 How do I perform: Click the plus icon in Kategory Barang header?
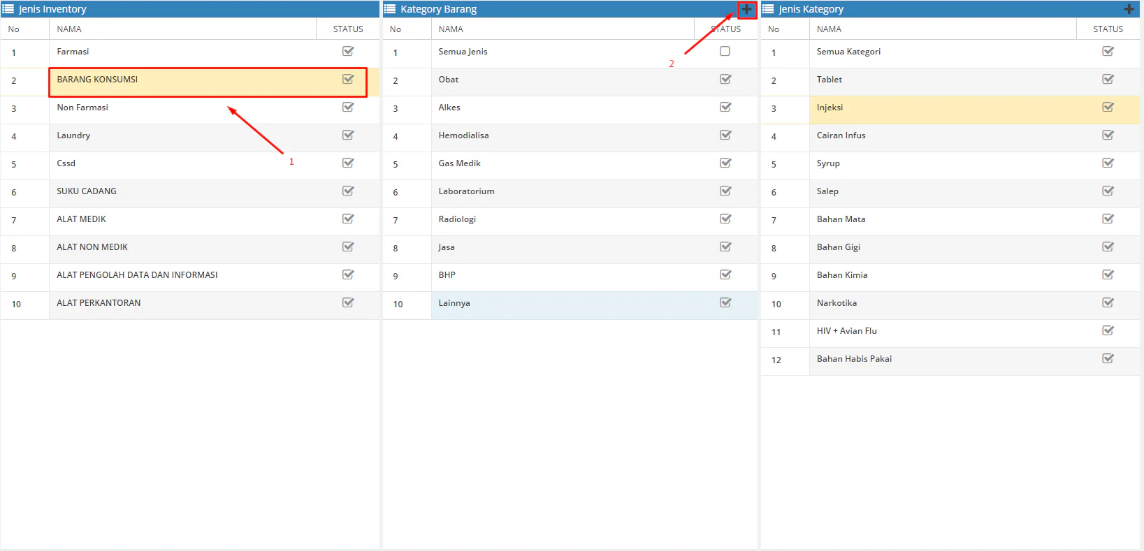746,10
